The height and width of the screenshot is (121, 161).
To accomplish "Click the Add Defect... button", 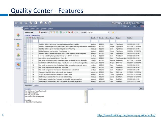I will click(44, 32).
